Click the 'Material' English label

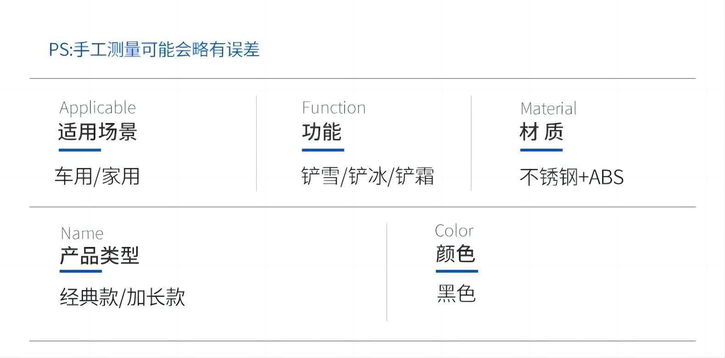[x=548, y=109]
